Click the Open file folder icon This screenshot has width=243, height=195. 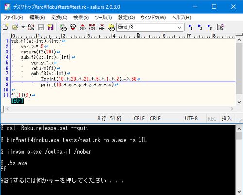pos(15,27)
